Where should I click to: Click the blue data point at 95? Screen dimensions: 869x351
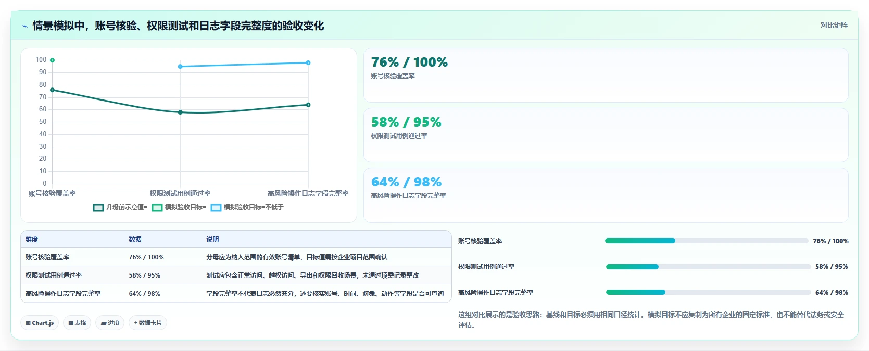180,67
